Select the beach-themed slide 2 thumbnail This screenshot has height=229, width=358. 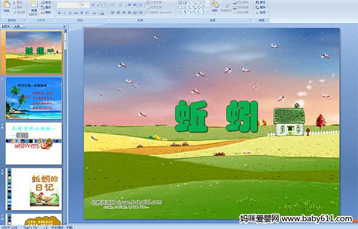[34, 98]
